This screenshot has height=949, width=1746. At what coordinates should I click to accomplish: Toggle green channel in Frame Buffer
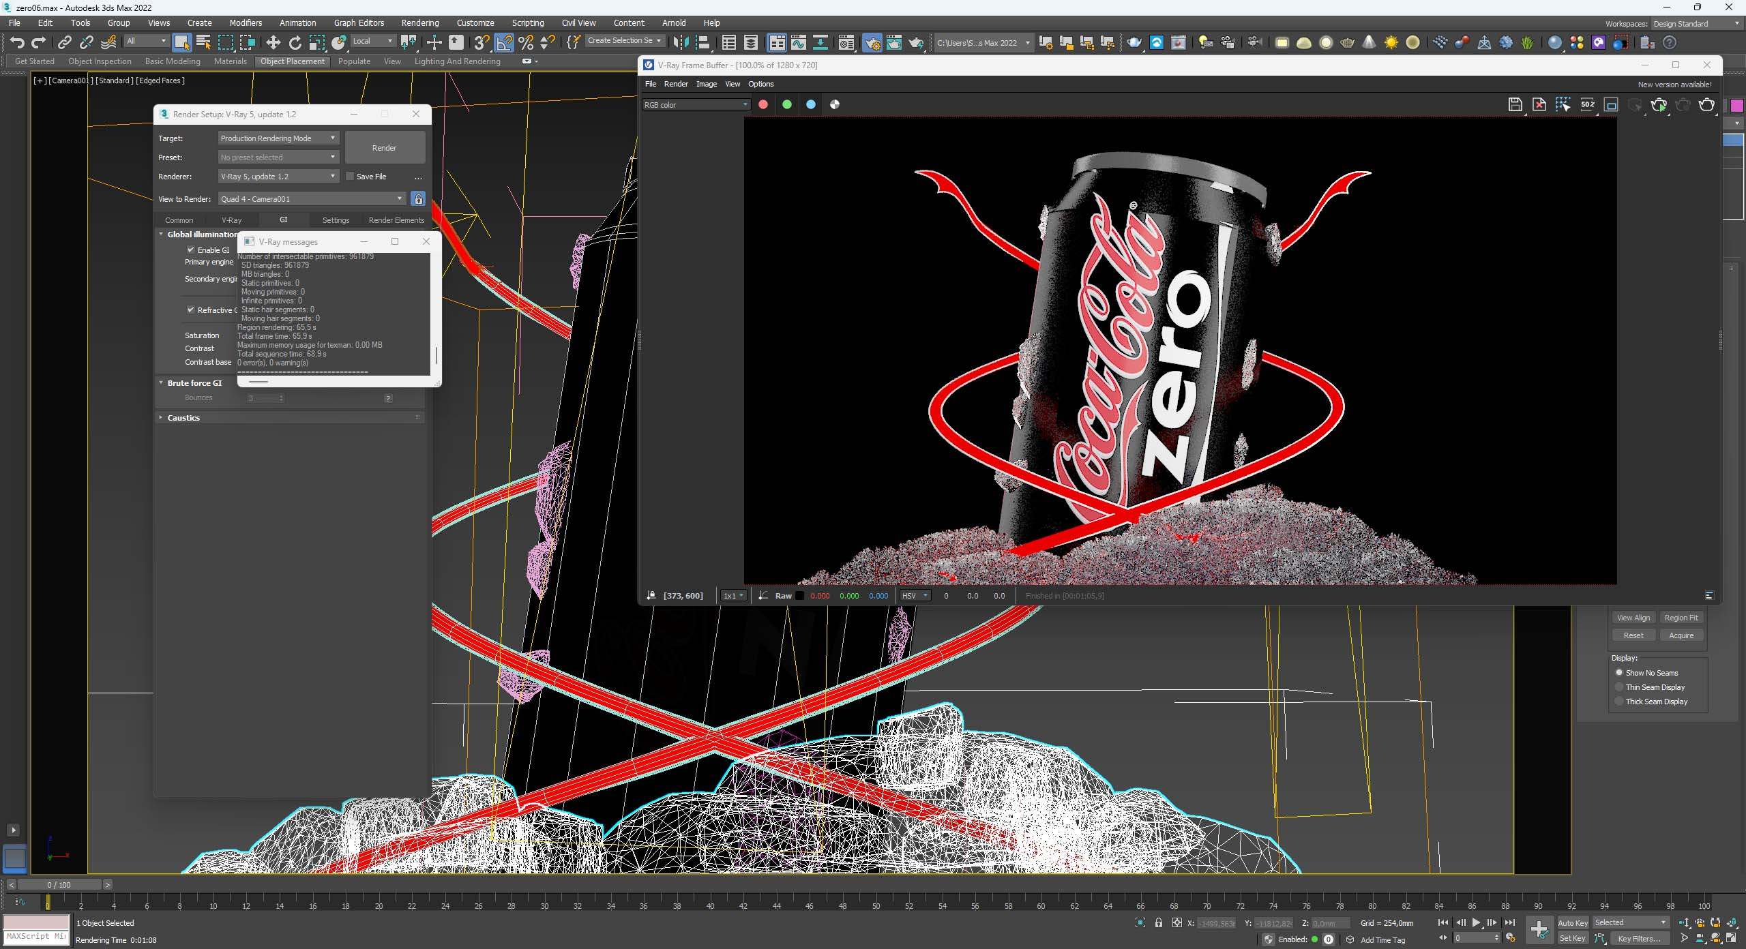[787, 104]
